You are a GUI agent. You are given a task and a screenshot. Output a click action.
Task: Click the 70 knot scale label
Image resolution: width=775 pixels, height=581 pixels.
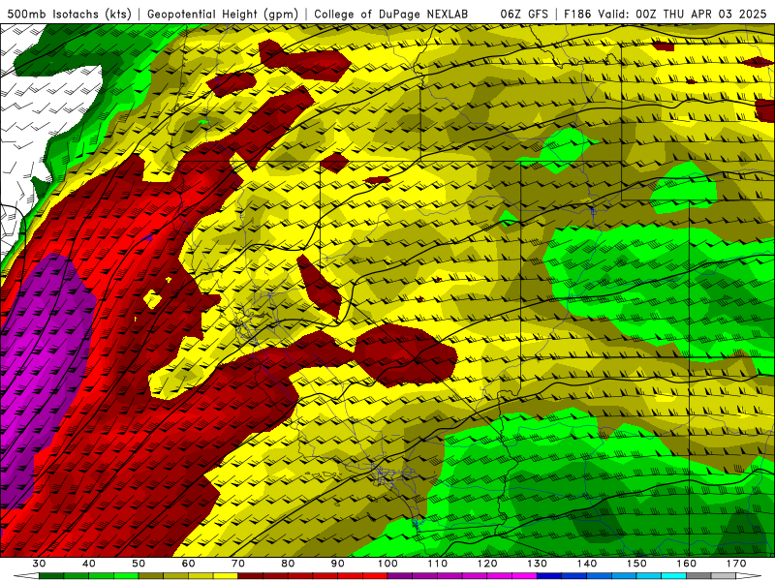[x=238, y=564]
